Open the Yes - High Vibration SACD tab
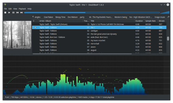The image size is (173, 103). [141, 17]
